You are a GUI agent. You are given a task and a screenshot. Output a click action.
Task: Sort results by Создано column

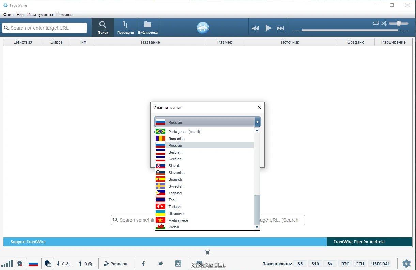pyautogui.click(x=356, y=42)
